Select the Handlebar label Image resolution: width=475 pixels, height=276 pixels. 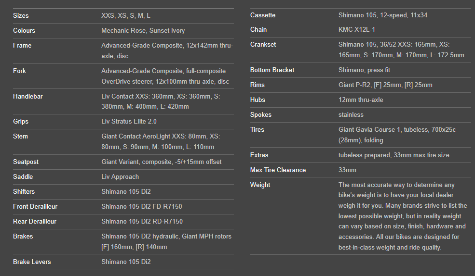coord(28,96)
